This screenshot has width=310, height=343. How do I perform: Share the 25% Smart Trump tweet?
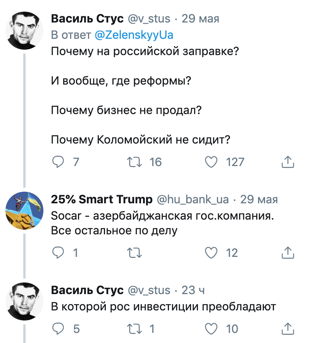[287, 253]
